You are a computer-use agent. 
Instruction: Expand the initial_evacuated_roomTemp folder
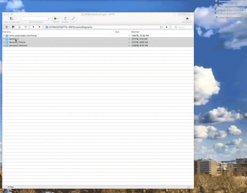4,36
